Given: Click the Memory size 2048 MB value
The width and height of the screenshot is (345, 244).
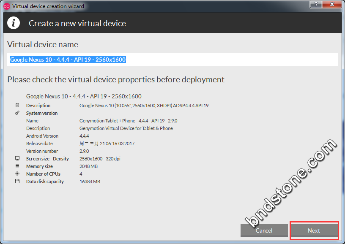Looking at the screenshot, I should click(88, 166).
